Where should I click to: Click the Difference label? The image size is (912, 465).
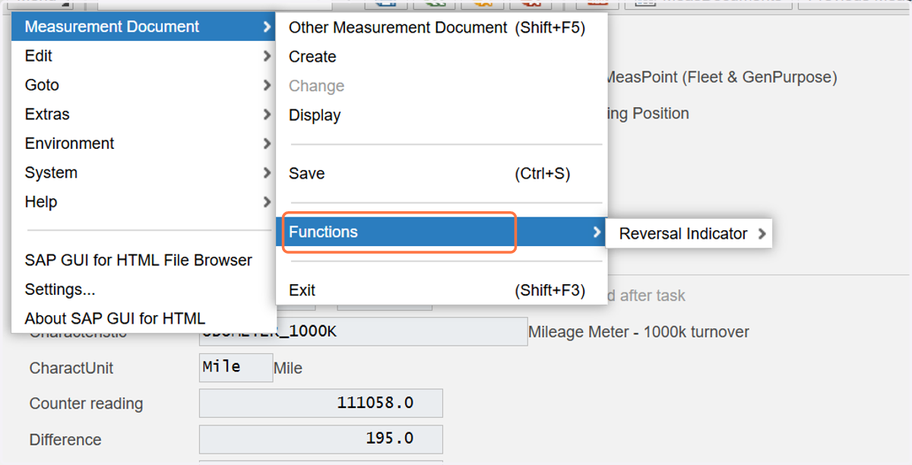pos(65,440)
